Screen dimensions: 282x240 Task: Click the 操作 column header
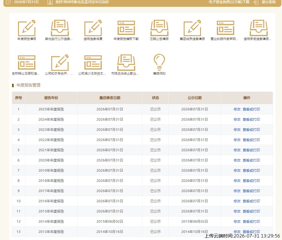tap(247, 98)
